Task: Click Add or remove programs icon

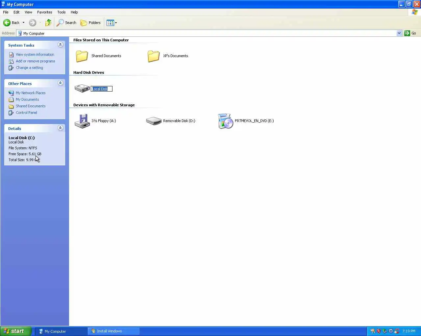Action: [x=11, y=61]
